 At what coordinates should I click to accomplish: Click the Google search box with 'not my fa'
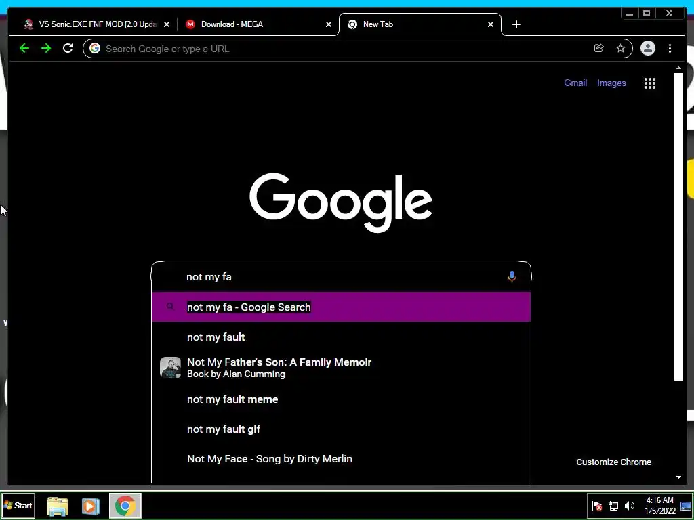click(x=341, y=277)
